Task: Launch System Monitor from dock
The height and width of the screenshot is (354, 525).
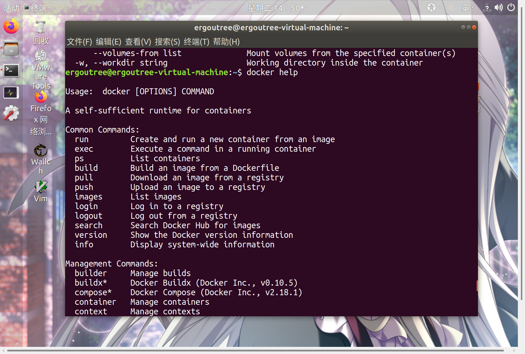Action: click(11, 93)
